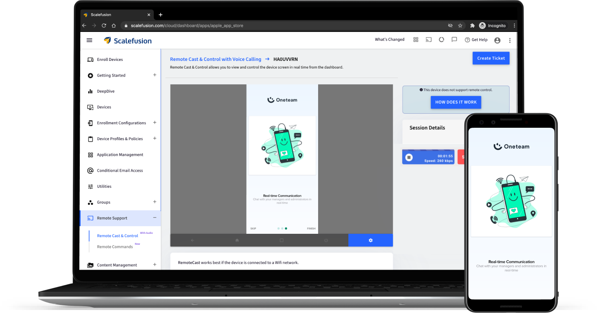Screen dimensions: 597x313
Task: Click the cast screen icon in header
Action: coord(429,40)
